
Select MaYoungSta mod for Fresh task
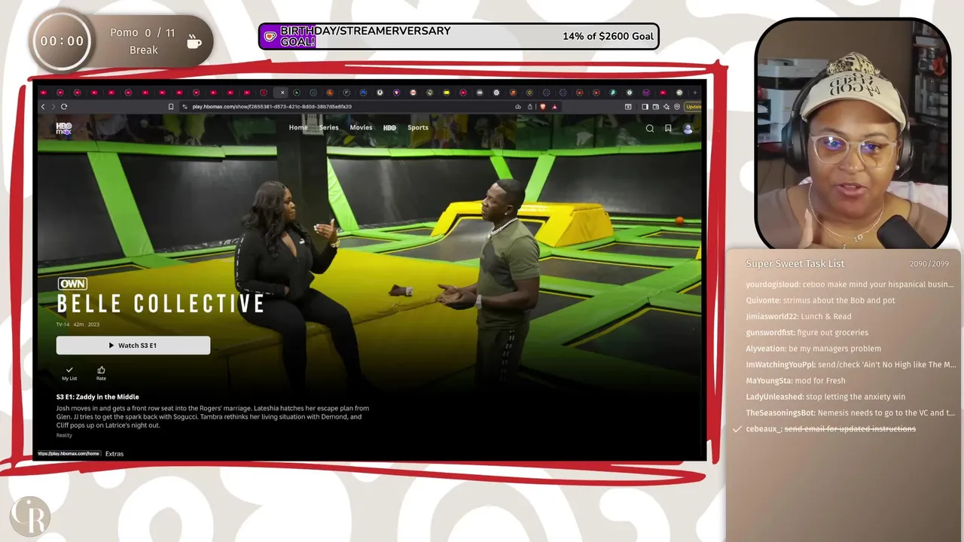(795, 381)
